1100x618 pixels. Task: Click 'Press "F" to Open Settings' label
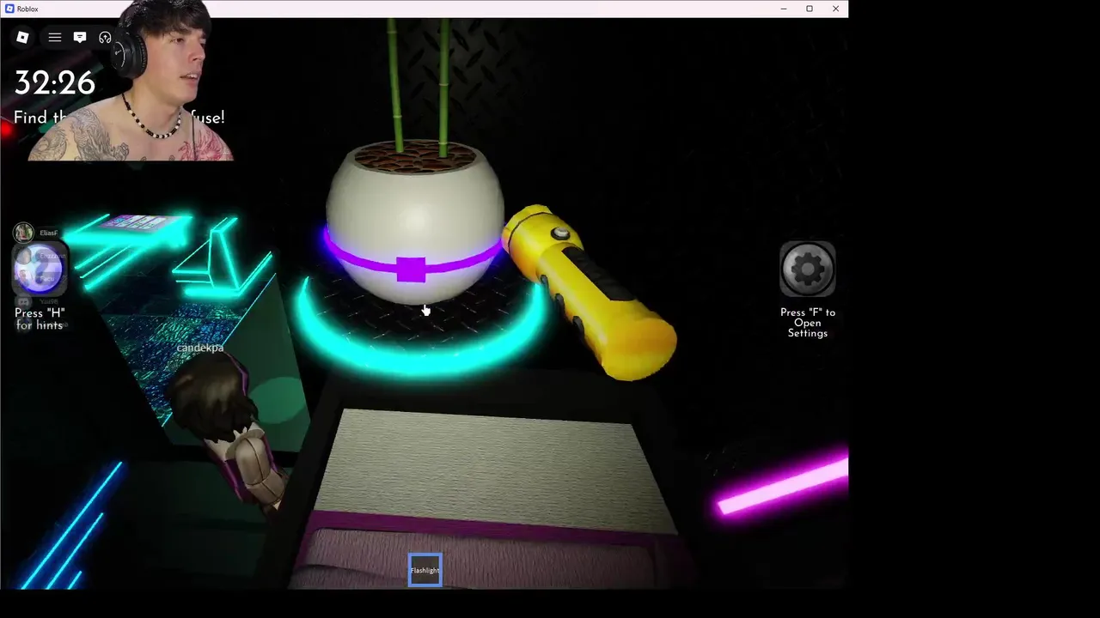(x=808, y=323)
